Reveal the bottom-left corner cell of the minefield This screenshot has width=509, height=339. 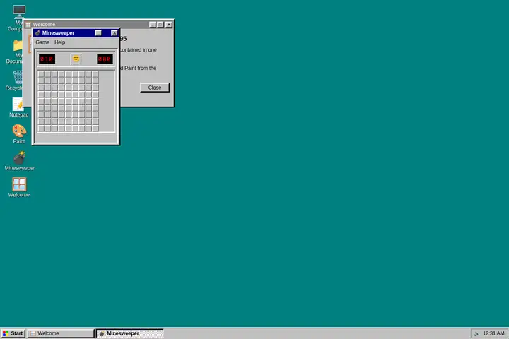coord(41,128)
